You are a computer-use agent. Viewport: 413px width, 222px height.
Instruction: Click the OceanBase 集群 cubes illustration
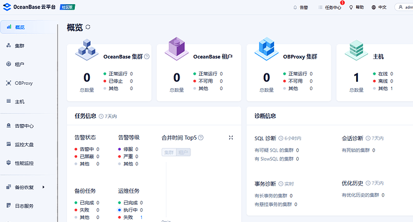pos(87,50)
